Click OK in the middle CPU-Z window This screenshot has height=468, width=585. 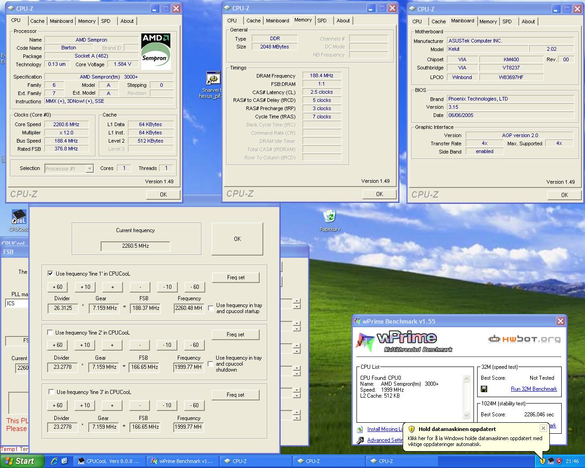pyautogui.click(x=379, y=194)
